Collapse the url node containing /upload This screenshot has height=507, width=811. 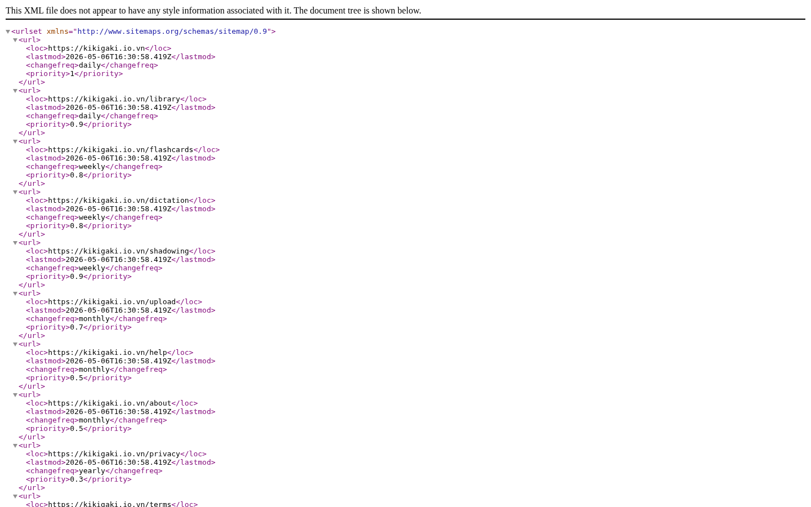click(15, 293)
